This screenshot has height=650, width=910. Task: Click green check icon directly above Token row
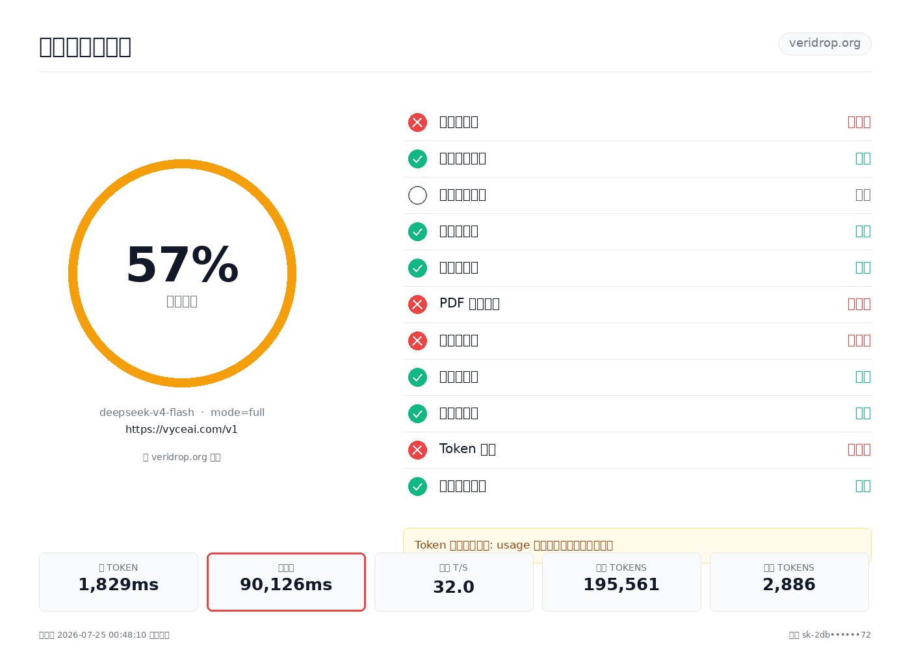[417, 413]
